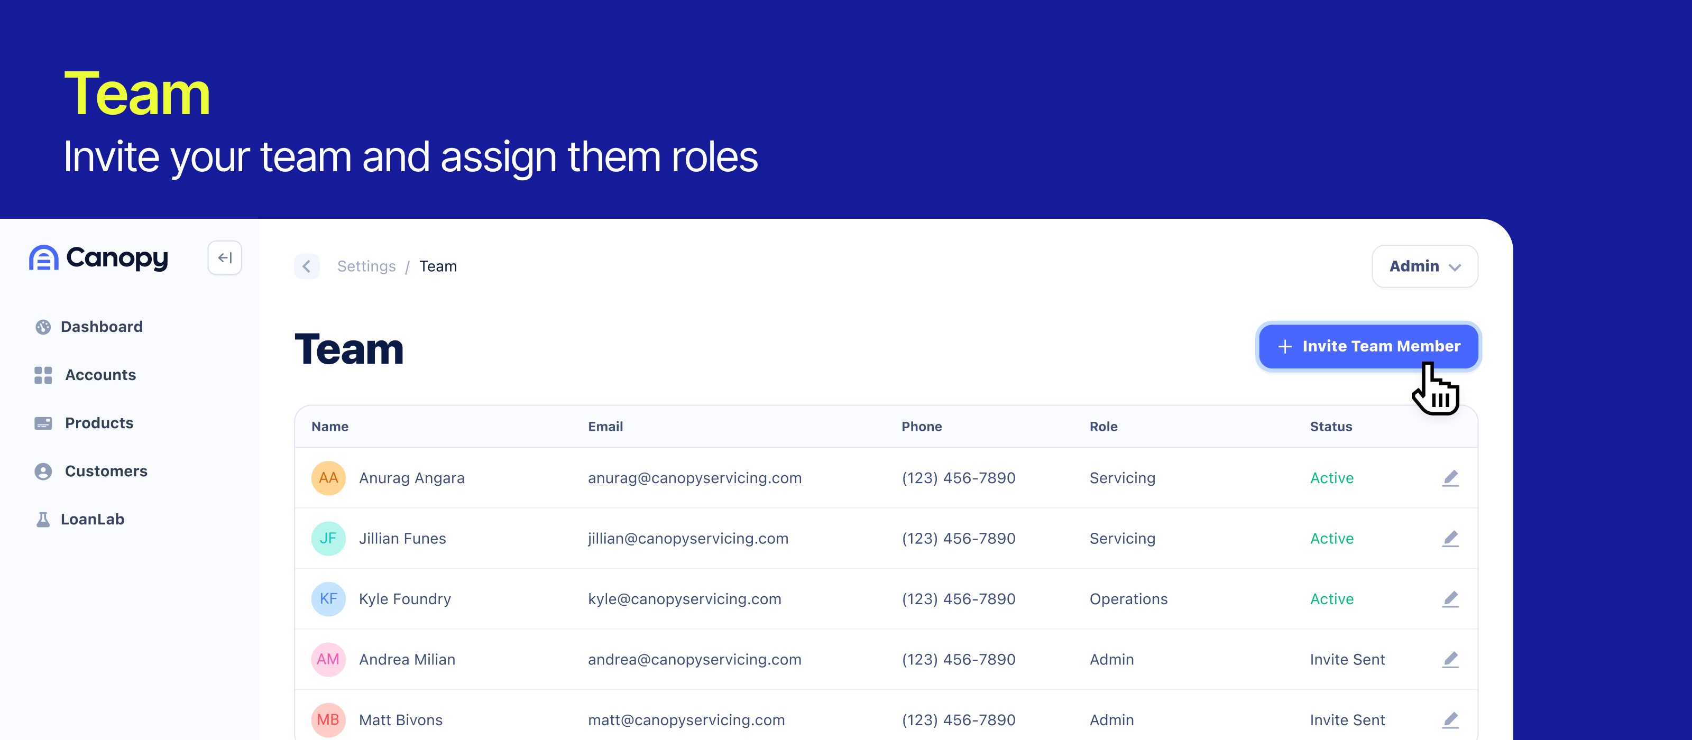This screenshot has width=1692, height=740.
Task: Click the Products sidebar icon
Action: click(43, 422)
